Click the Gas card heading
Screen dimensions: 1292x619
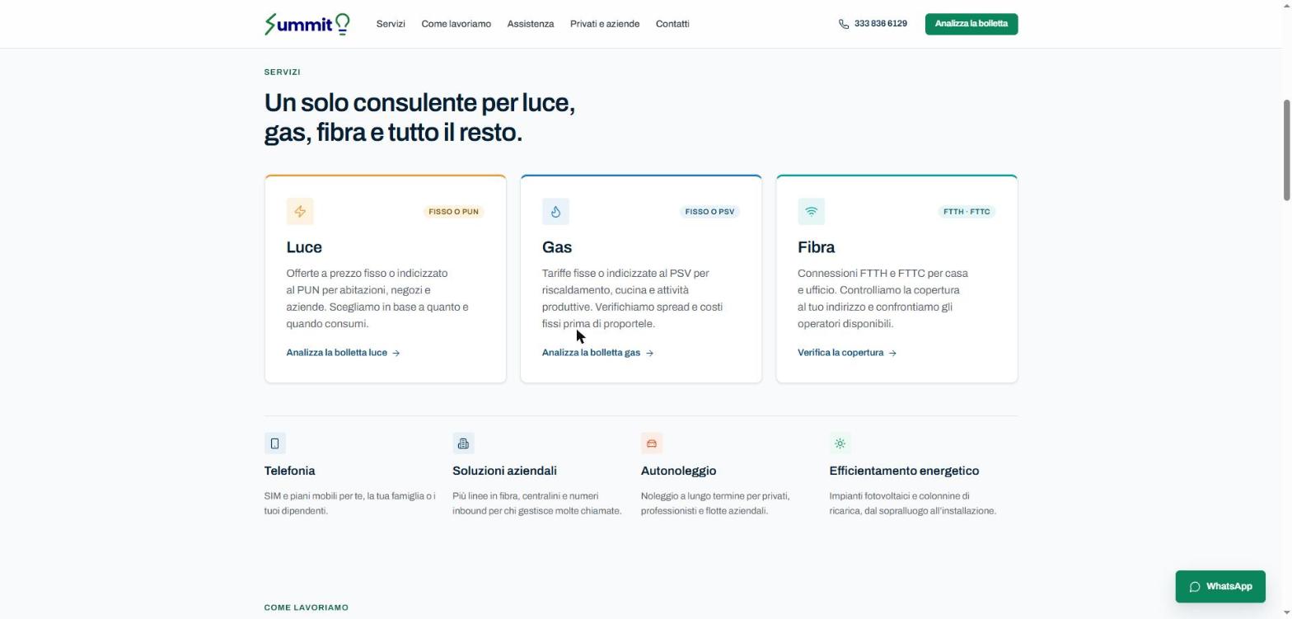tap(557, 247)
